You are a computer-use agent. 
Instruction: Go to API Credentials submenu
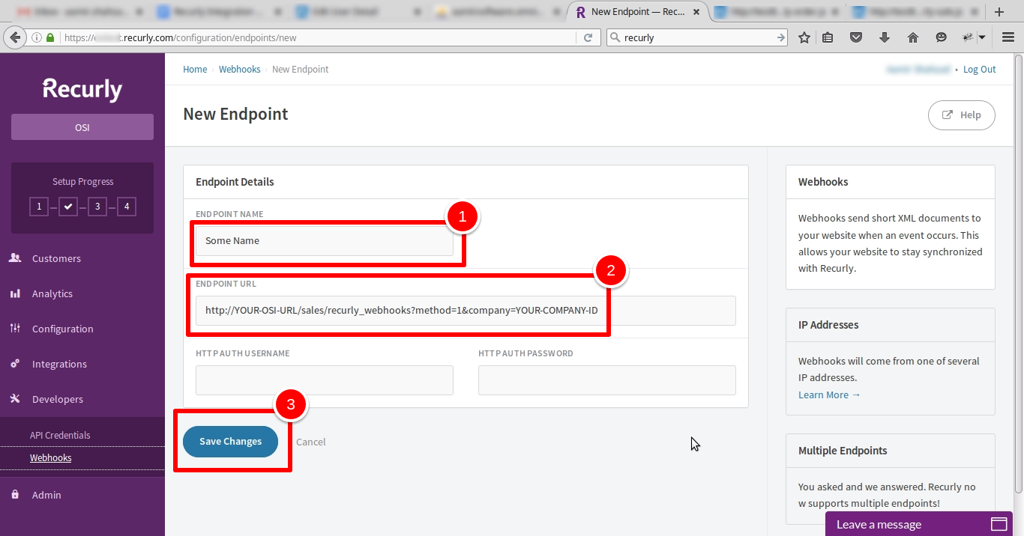[x=60, y=435]
